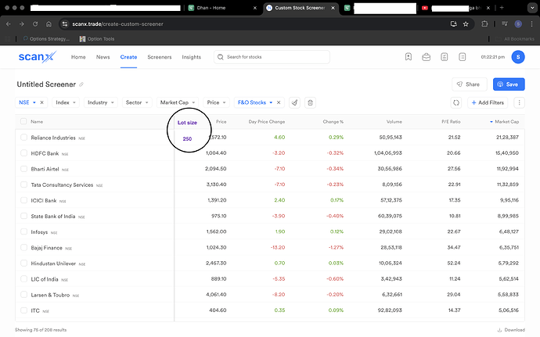Open Chrome three-dot menu
This screenshot has width=540, height=337.
(x=531, y=23)
